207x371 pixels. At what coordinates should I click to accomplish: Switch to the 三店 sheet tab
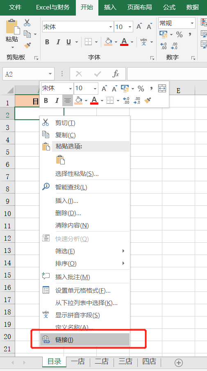[x=125, y=362]
